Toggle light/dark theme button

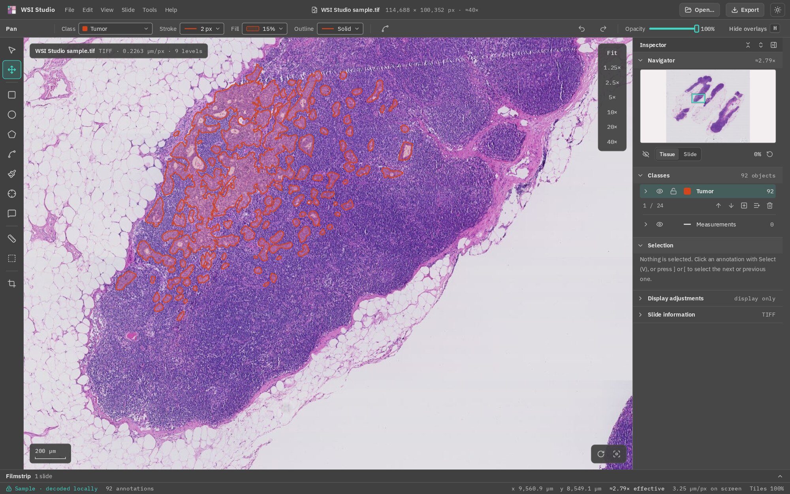tap(777, 10)
